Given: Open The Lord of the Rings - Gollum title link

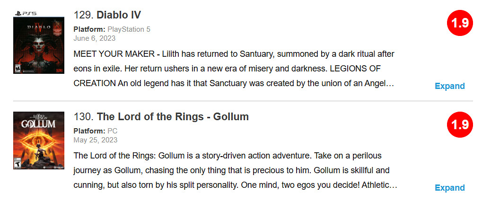Looking at the screenshot, I should click(x=173, y=117).
